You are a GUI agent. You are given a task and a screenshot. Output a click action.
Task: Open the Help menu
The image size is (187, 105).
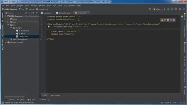point(79,6)
